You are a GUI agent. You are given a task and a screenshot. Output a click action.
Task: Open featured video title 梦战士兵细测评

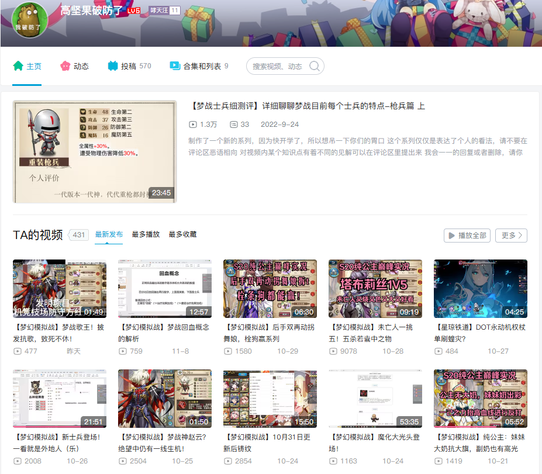[308, 106]
